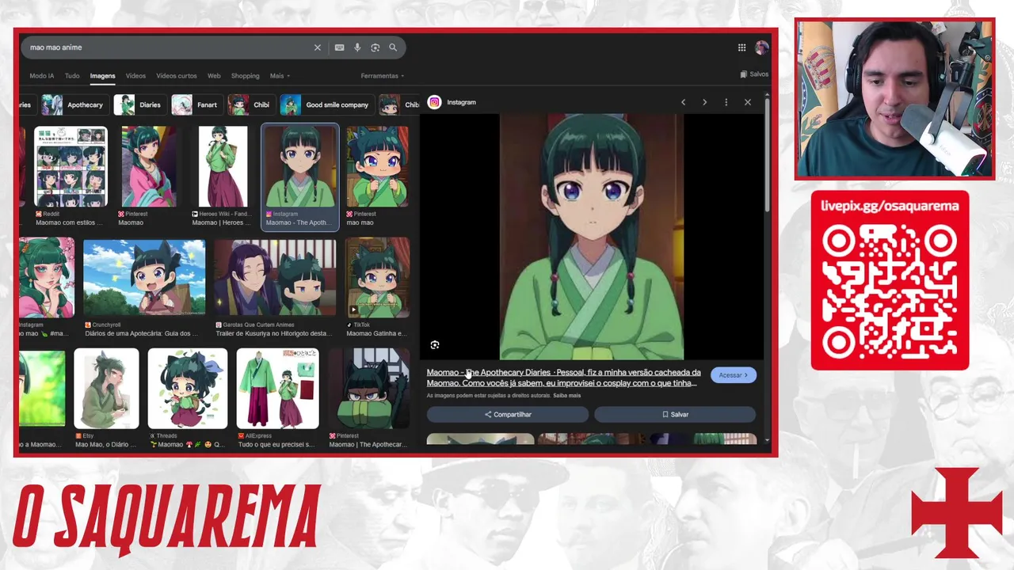Select the Imagens tab

coord(102,76)
